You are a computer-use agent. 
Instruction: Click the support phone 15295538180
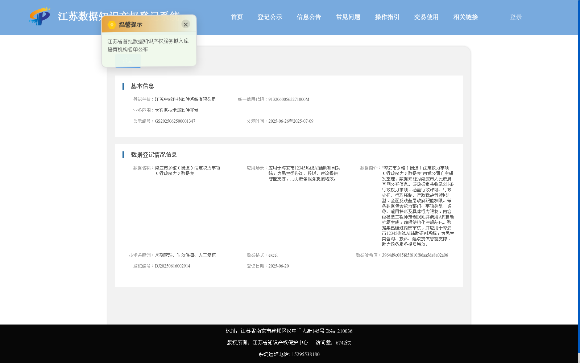click(x=306, y=354)
